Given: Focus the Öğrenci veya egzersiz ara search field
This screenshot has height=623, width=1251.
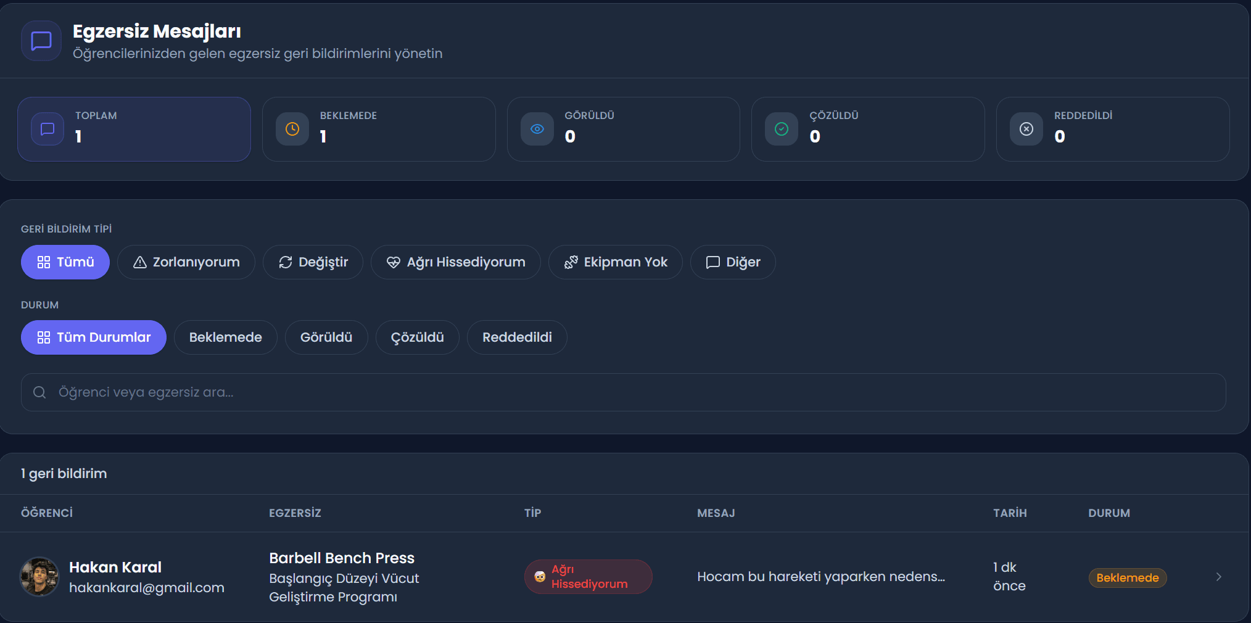Looking at the screenshot, I should pos(623,392).
